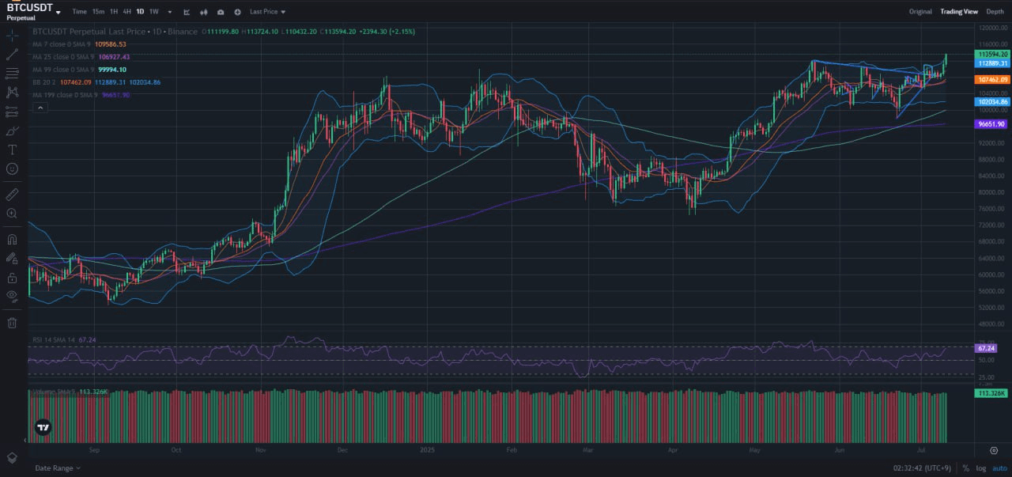Select the XABCD pattern tool
Viewport: 1012px width, 477px height.
(x=12, y=93)
